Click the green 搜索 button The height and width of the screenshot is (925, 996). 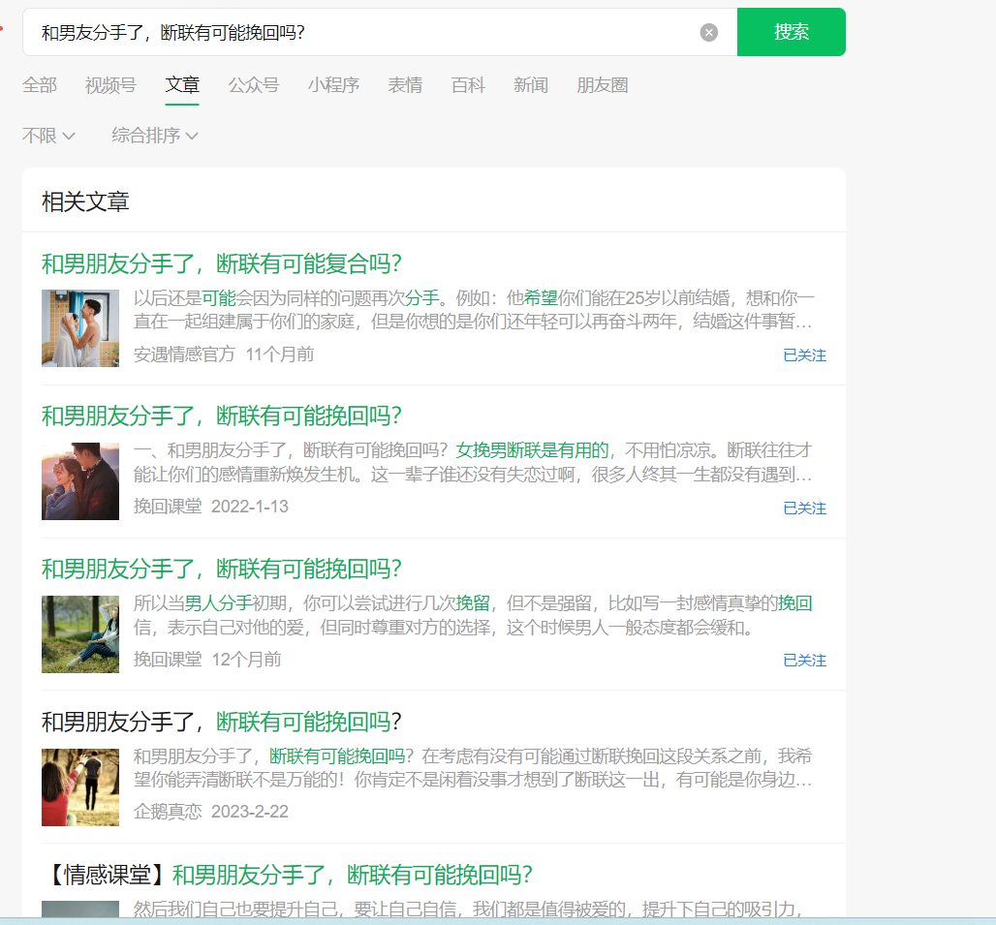[791, 32]
